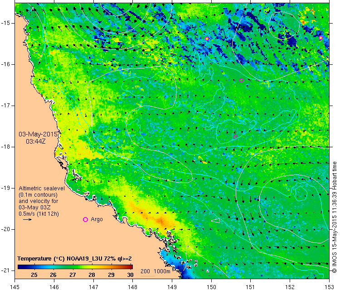
Task: Click colorbar tick label 27
Action: 73,275
